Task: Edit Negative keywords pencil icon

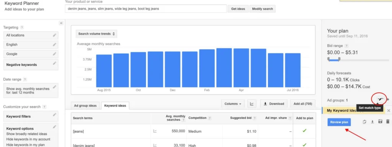Action: (x=54, y=63)
